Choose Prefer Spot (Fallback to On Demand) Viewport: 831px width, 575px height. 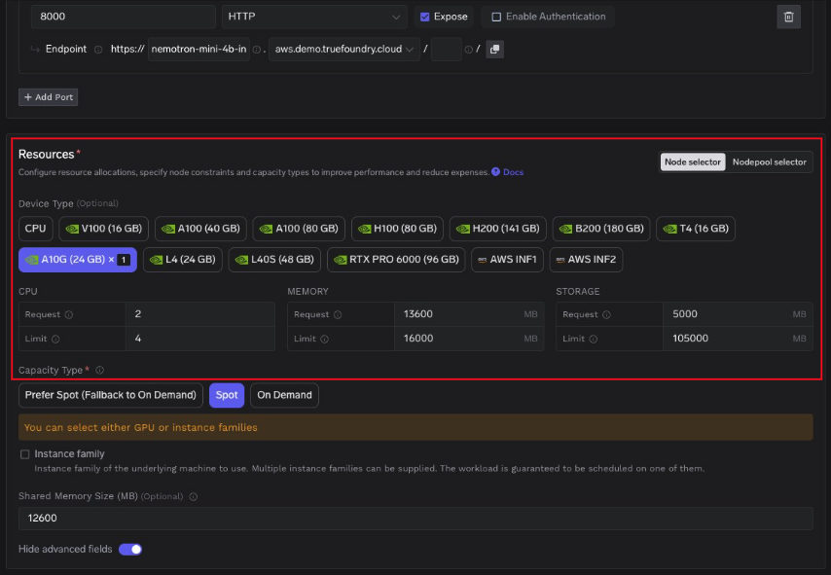[x=111, y=395]
